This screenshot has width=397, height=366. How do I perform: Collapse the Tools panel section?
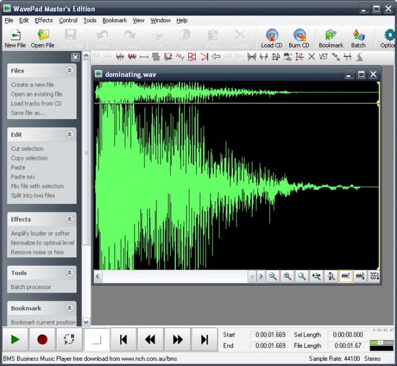pos(69,273)
